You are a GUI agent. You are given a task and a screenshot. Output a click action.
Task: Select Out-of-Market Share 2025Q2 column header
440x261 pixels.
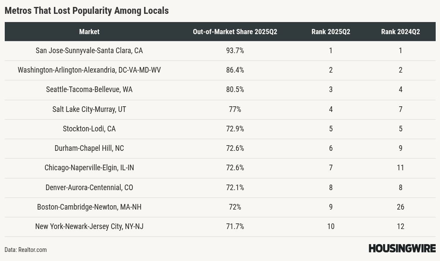pyautogui.click(x=235, y=32)
